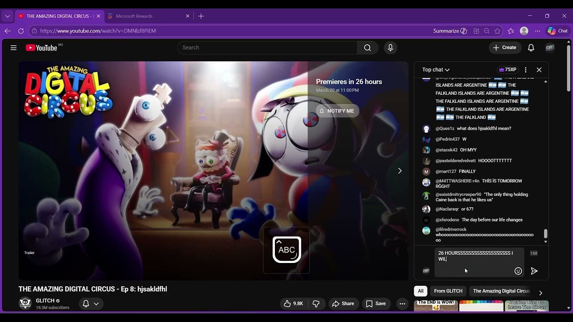Open the tab actions dropdown chevron
This screenshot has height=322, width=573.
pyautogui.click(x=7, y=16)
